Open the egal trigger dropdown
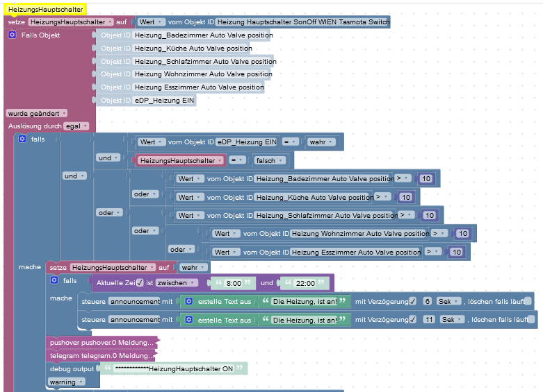This screenshot has width=543, height=392. [x=76, y=126]
